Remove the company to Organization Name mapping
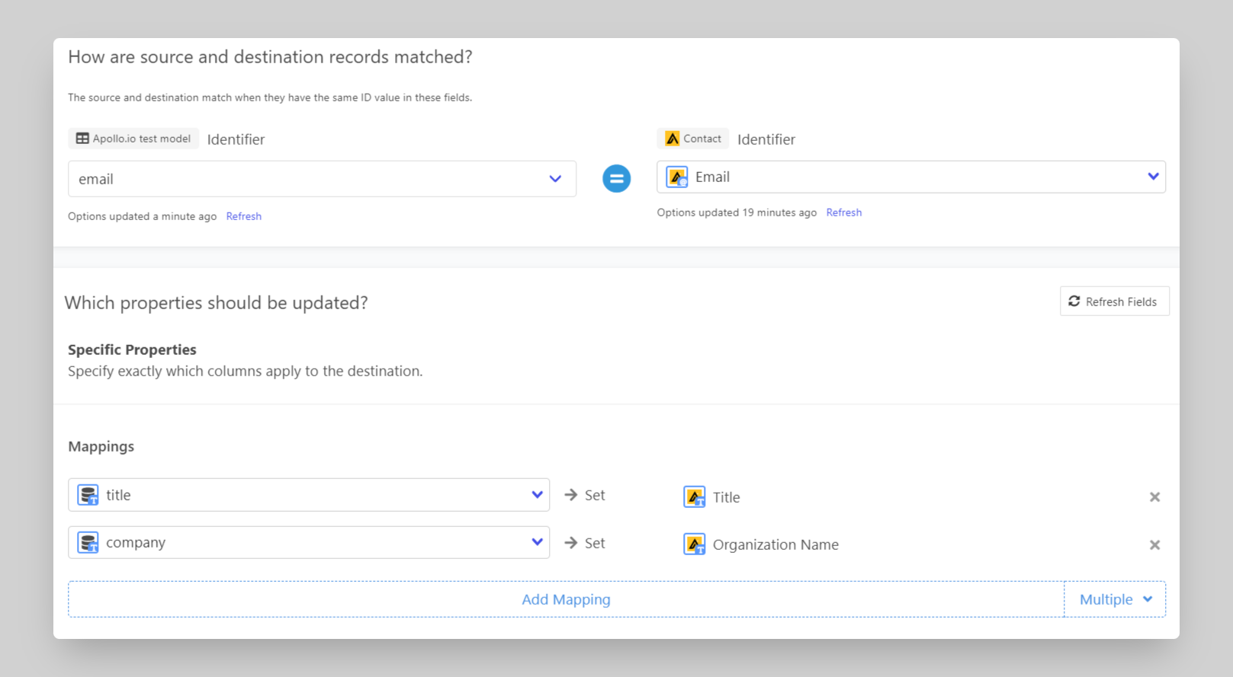Viewport: 1233px width, 677px height. (1154, 545)
